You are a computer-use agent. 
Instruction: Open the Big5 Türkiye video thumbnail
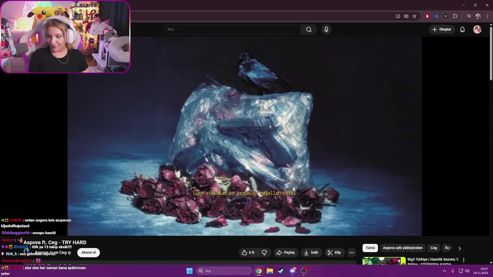384,261
